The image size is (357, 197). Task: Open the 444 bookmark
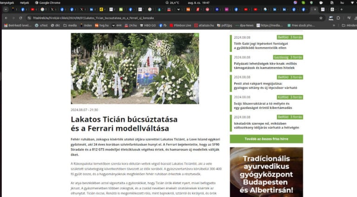coord(117,25)
